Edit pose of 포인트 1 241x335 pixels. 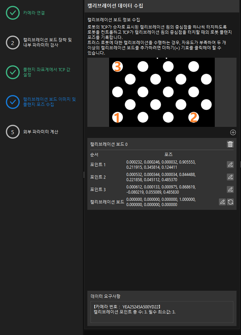point(230,165)
